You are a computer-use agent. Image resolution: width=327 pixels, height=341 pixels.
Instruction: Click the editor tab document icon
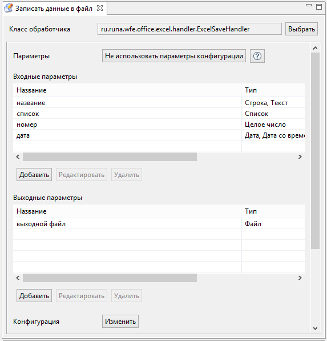[x=9, y=8]
